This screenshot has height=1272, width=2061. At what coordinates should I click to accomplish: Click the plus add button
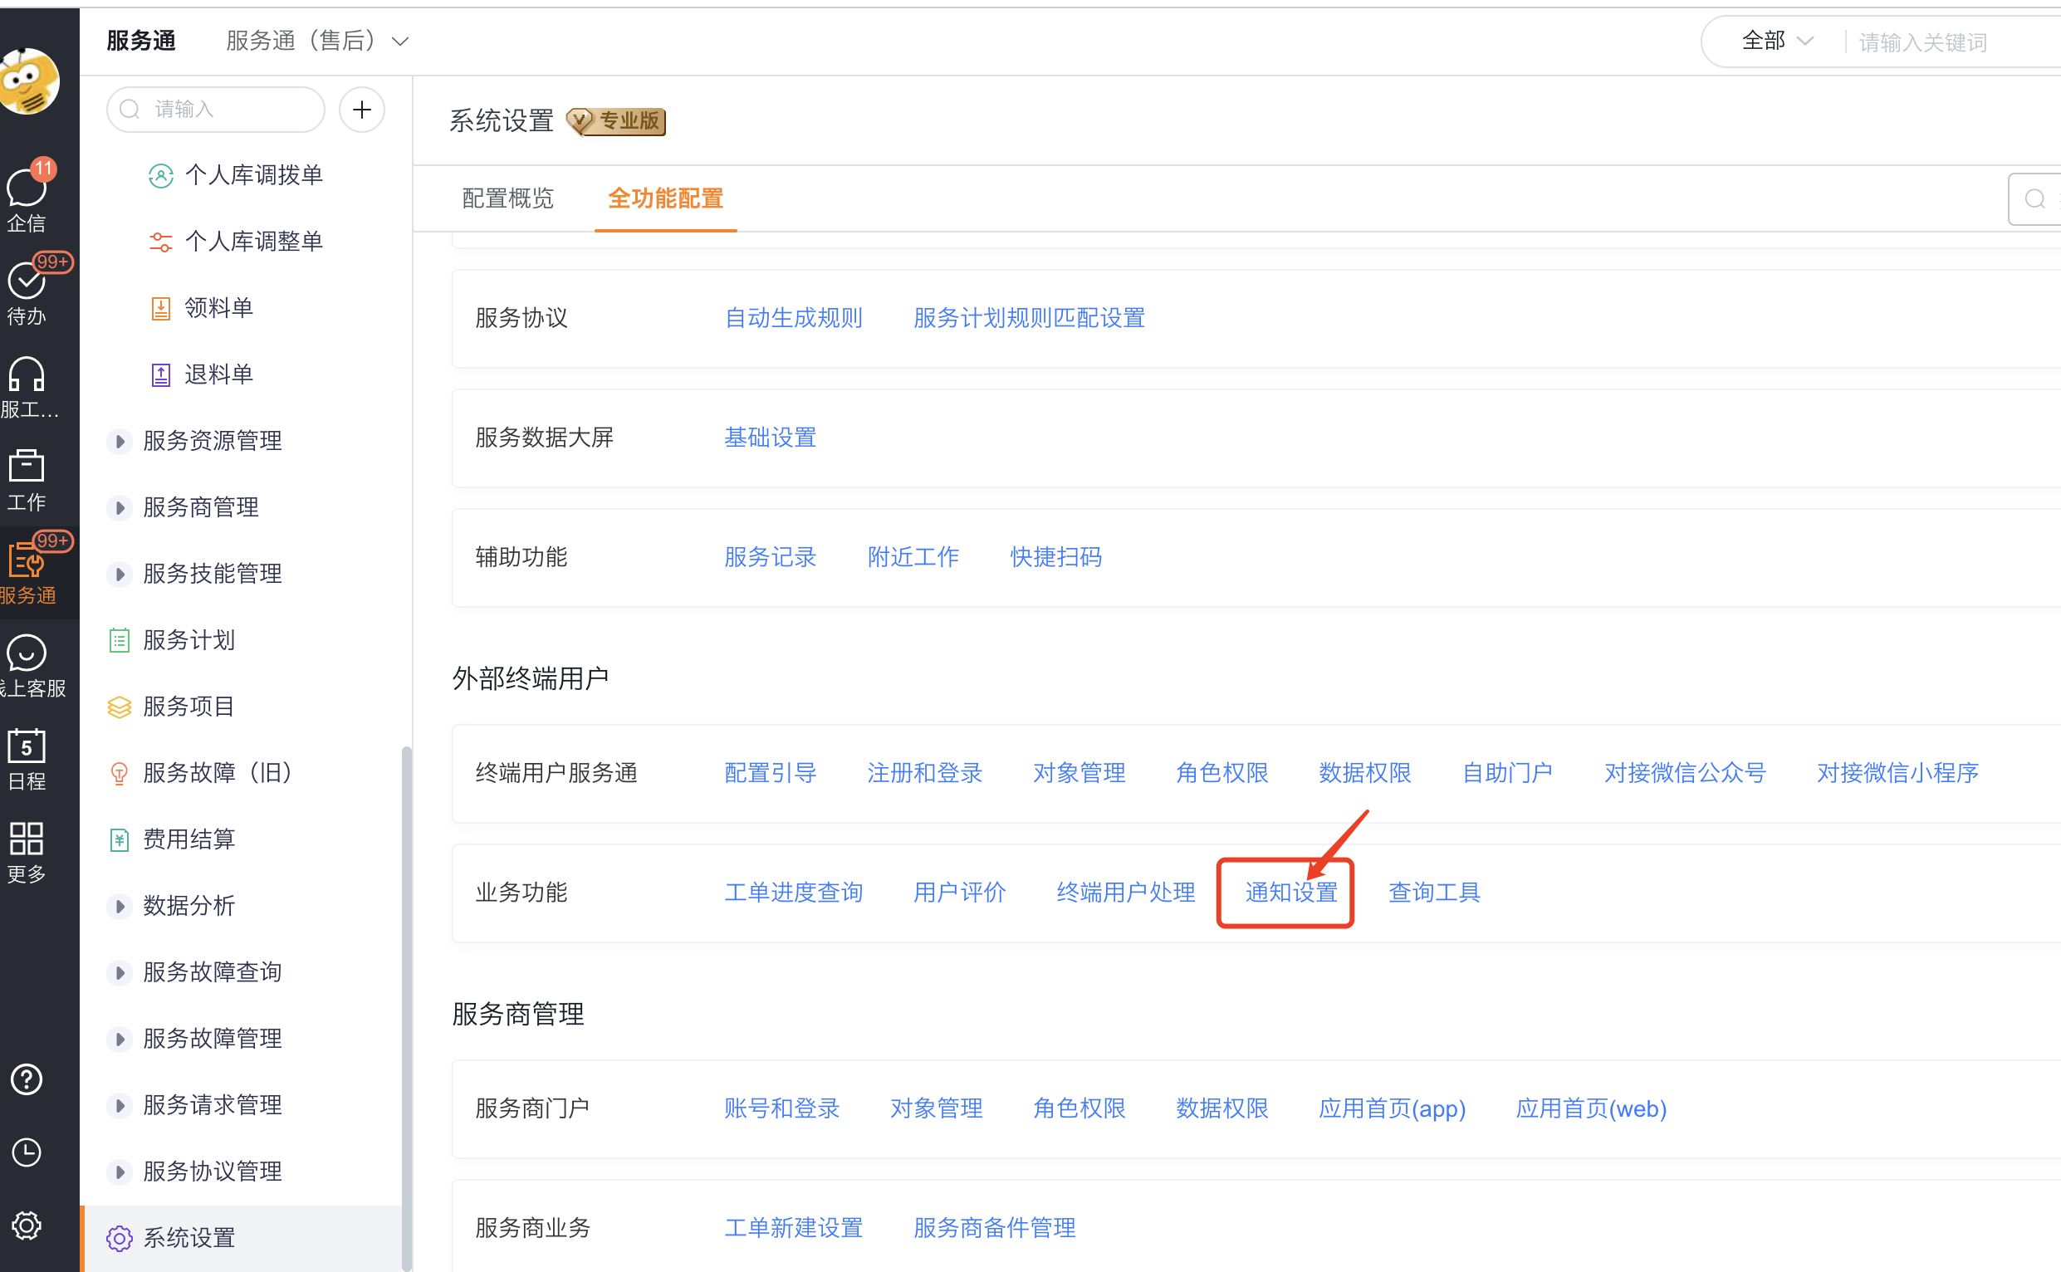362,110
